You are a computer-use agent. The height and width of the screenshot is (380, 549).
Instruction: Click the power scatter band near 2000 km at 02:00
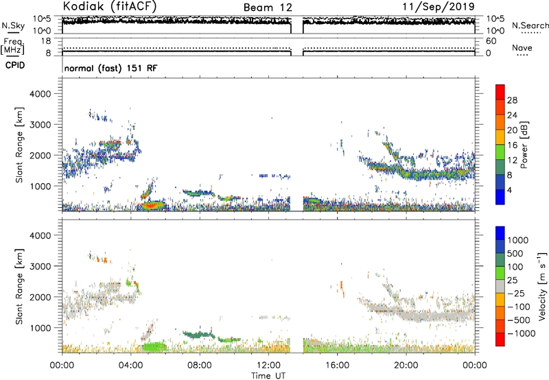[x=96, y=156]
